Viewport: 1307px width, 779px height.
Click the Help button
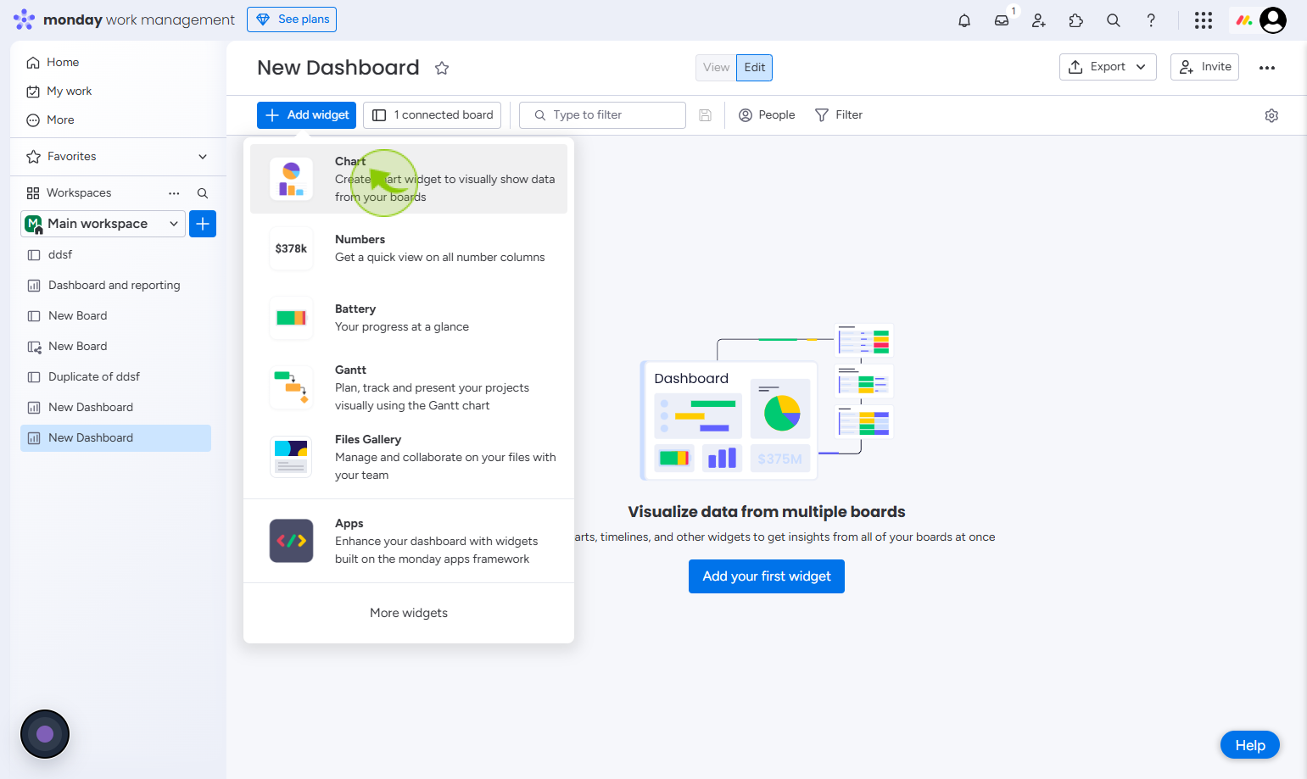tap(1250, 745)
